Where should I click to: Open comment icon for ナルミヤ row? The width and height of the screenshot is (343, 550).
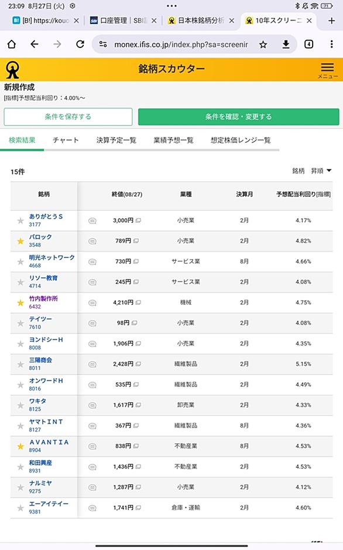tap(92, 487)
